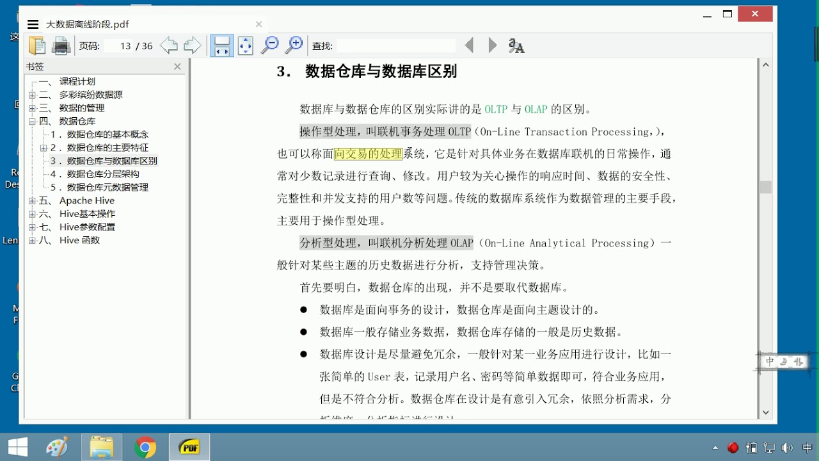819x461 pixels.
Task: Expand bookmark 五、Apache Hive
Action: (32, 201)
